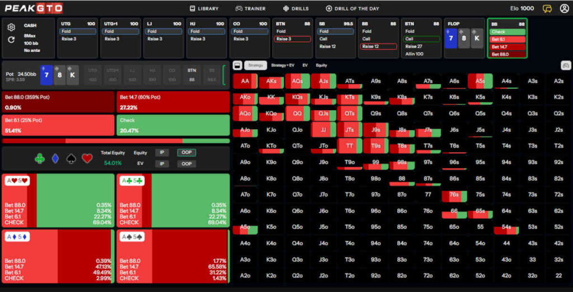The height and width of the screenshot is (292, 573).
Task: Click the refresh arrow below the settings gear
Action: (11, 40)
